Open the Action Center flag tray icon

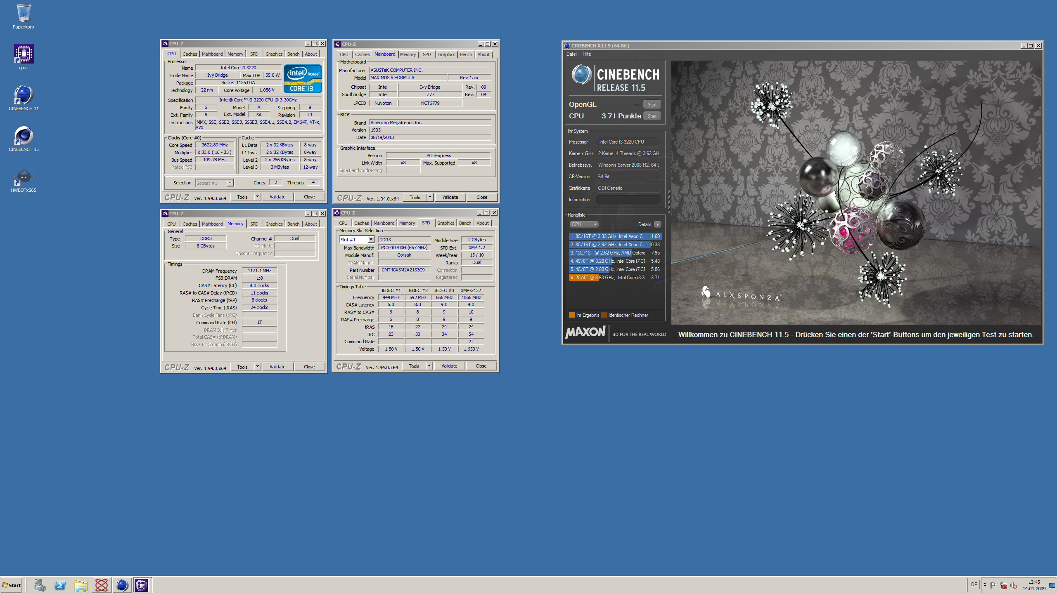[x=994, y=585]
